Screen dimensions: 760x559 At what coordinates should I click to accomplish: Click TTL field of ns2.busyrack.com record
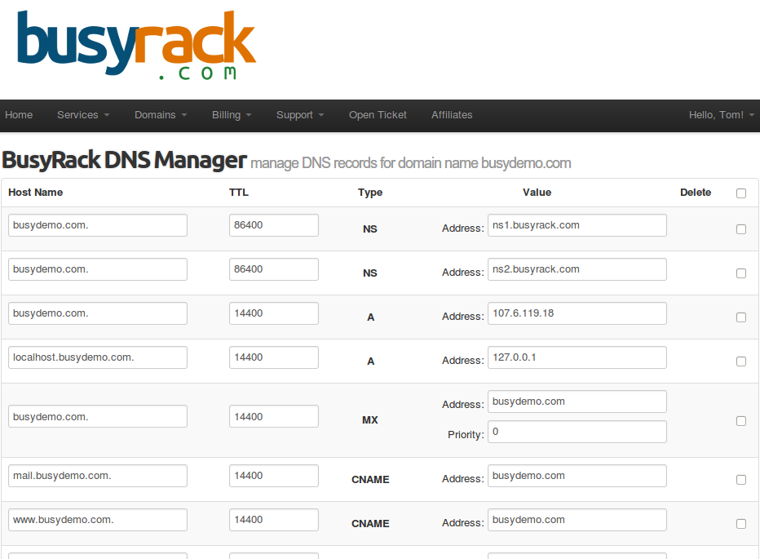[274, 269]
